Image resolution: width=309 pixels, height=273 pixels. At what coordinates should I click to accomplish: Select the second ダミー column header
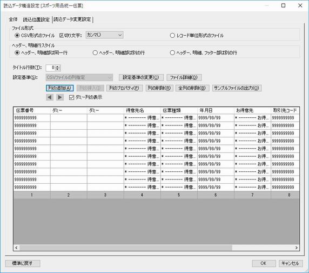pos(106,110)
